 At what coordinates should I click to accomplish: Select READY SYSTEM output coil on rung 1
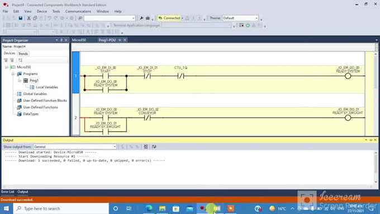348,76
